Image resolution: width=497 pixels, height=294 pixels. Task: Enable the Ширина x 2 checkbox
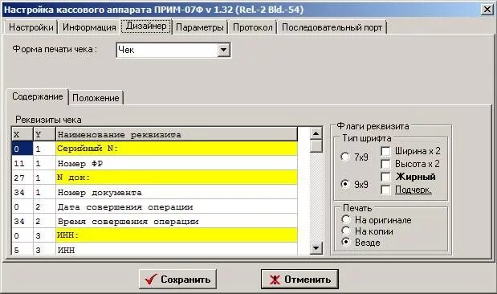(385, 151)
